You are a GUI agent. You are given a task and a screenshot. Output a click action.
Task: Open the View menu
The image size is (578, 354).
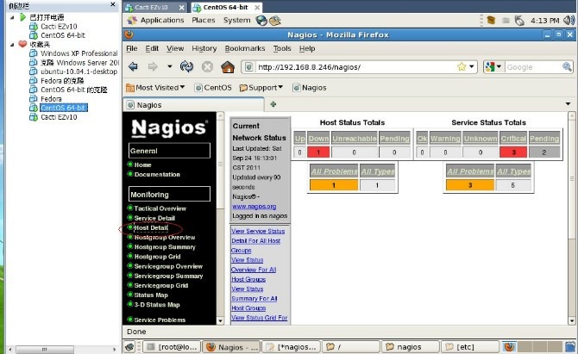point(175,48)
